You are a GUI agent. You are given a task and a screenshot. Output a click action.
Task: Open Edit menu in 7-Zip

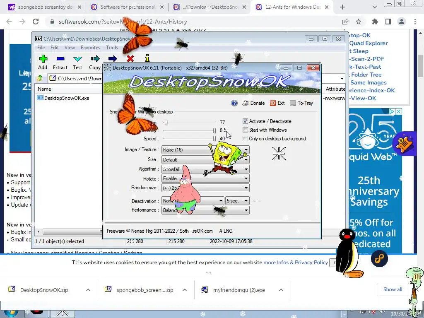55,48
